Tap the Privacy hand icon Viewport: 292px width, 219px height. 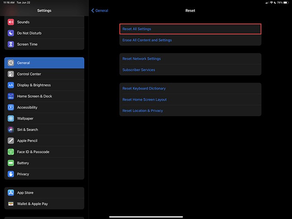pyautogui.click(x=11, y=174)
